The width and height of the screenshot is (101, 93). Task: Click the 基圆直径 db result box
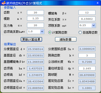(35, 55)
